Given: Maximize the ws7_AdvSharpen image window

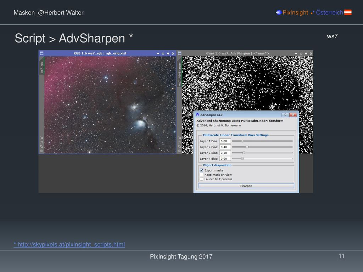Looking at the screenshot, I should (306, 53).
